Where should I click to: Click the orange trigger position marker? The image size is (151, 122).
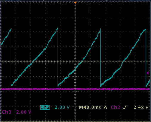75,3
